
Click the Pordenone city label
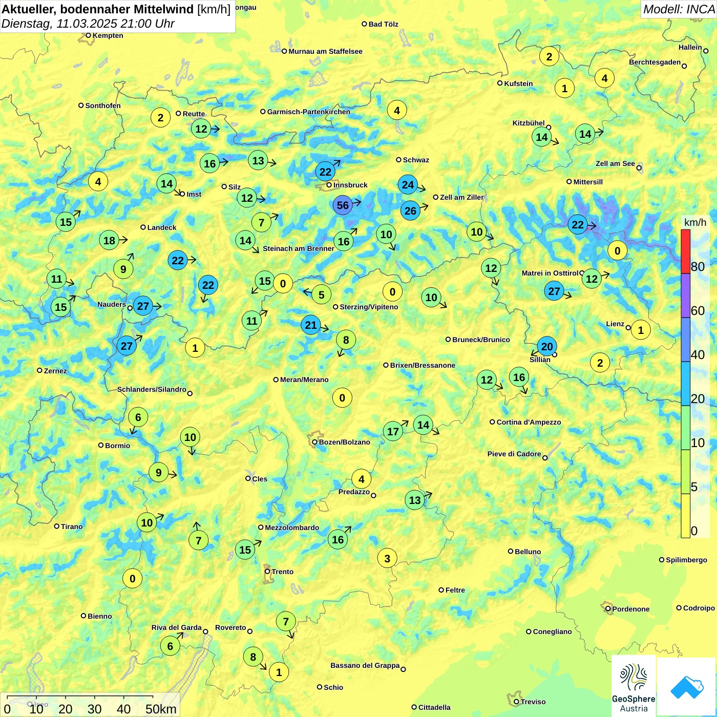point(630,609)
